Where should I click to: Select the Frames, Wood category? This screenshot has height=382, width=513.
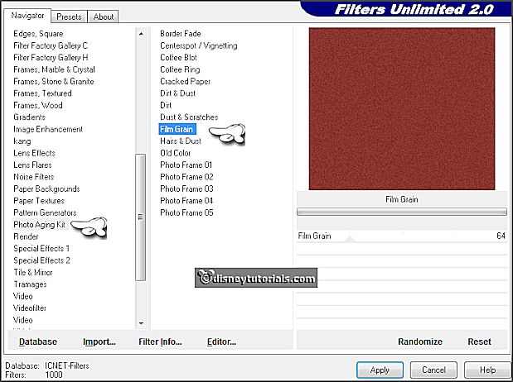coord(38,106)
